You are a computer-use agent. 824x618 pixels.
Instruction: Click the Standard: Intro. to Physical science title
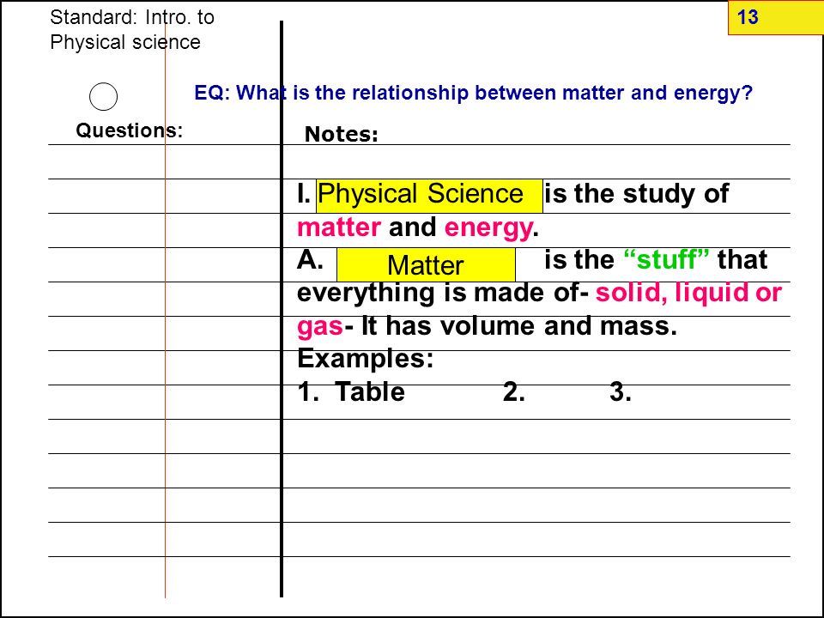132,29
